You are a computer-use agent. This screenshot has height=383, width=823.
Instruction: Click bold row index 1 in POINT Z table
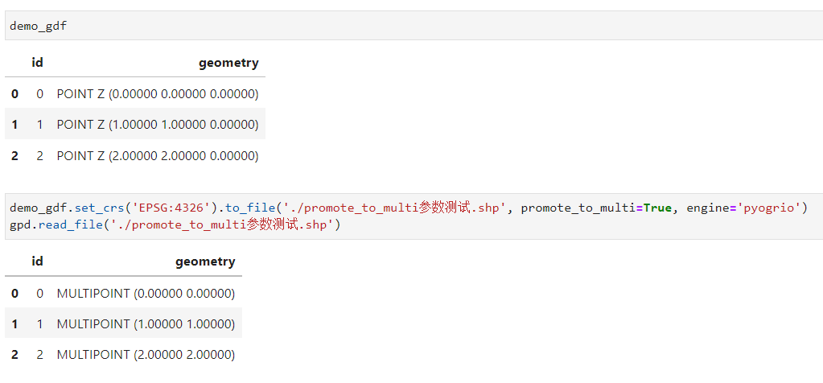click(14, 125)
